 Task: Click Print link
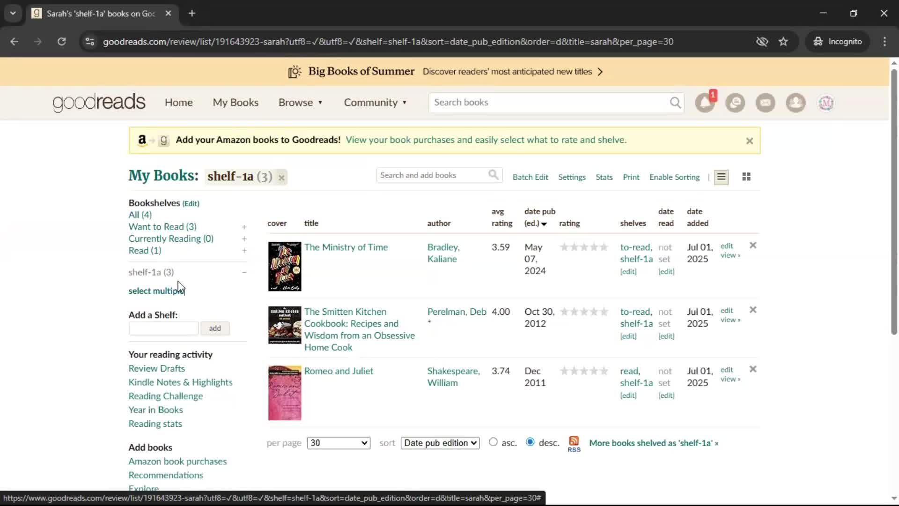pos(631,177)
